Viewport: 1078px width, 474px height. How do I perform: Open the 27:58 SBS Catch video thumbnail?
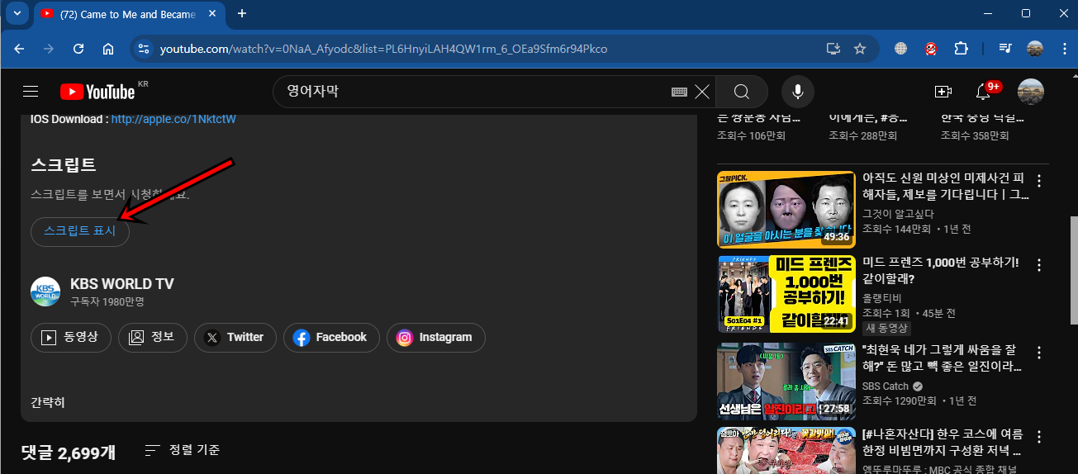point(786,381)
